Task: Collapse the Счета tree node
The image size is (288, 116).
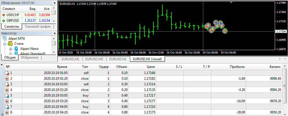Action: click(5, 44)
